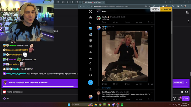Like Shin Megami Taiku's post

(126, 99)
